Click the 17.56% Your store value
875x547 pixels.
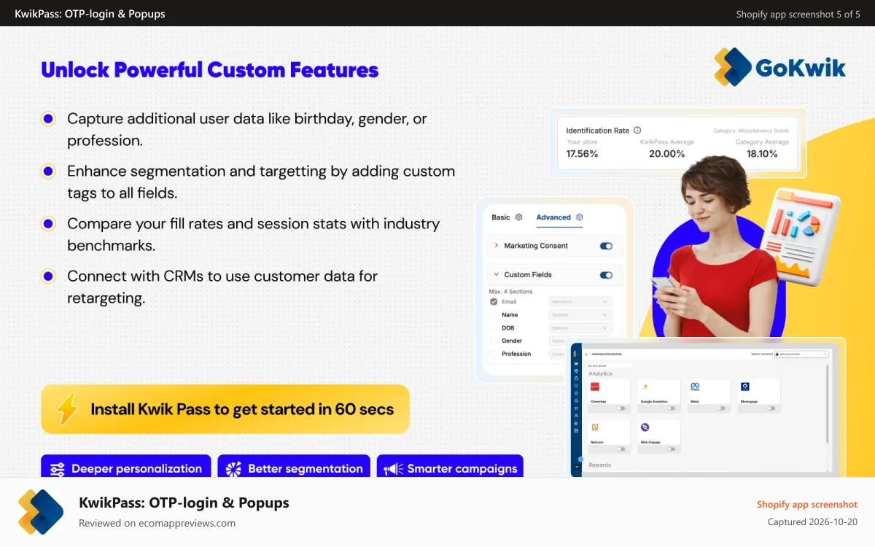click(582, 154)
